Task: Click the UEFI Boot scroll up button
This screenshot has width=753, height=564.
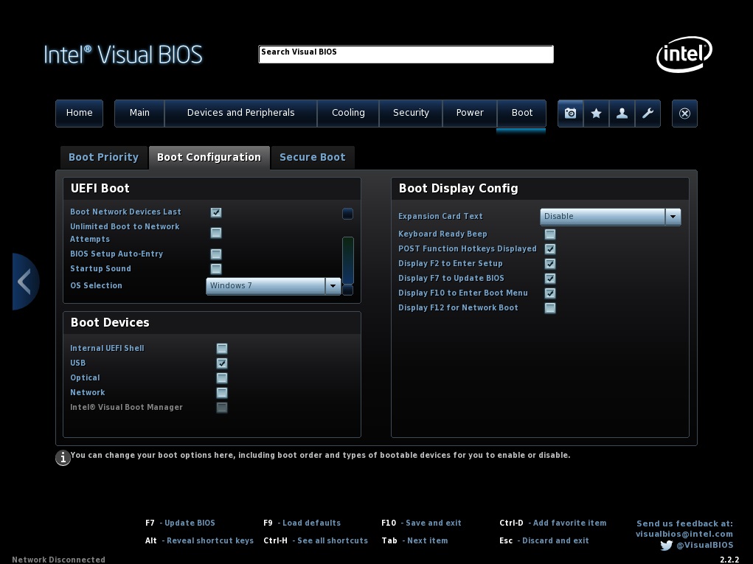Action: click(347, 214)
